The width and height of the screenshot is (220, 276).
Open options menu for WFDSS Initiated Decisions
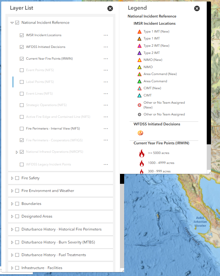pyautogui.click(x=106, y=47)
